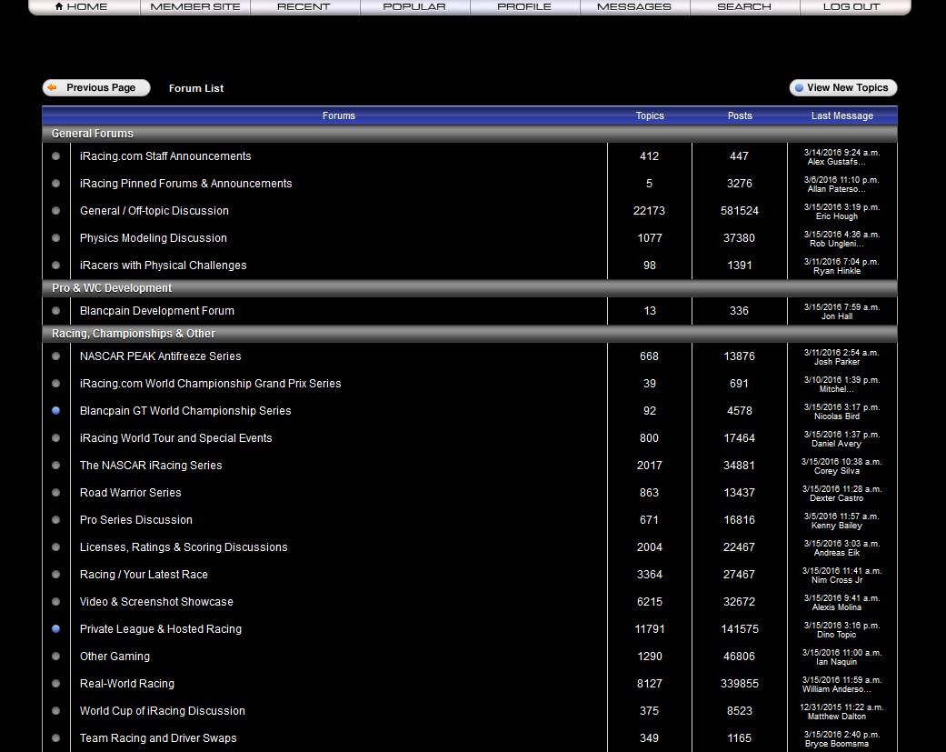Click the dot beside Real-World Racing forum
This screenshot has width=946, height=752.
(x=55, y=683)
